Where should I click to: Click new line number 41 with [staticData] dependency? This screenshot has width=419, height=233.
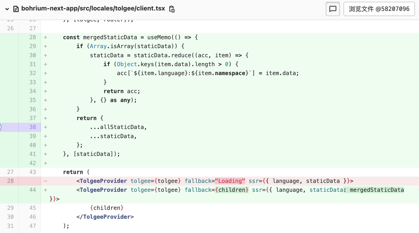(x=32, y=154)
